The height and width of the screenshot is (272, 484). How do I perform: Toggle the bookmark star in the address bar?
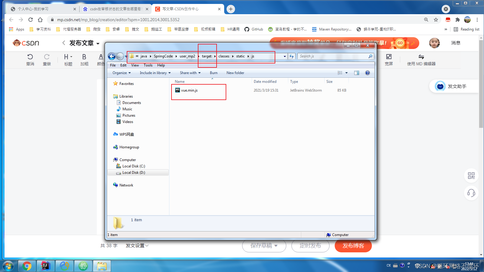coord(436,20)
